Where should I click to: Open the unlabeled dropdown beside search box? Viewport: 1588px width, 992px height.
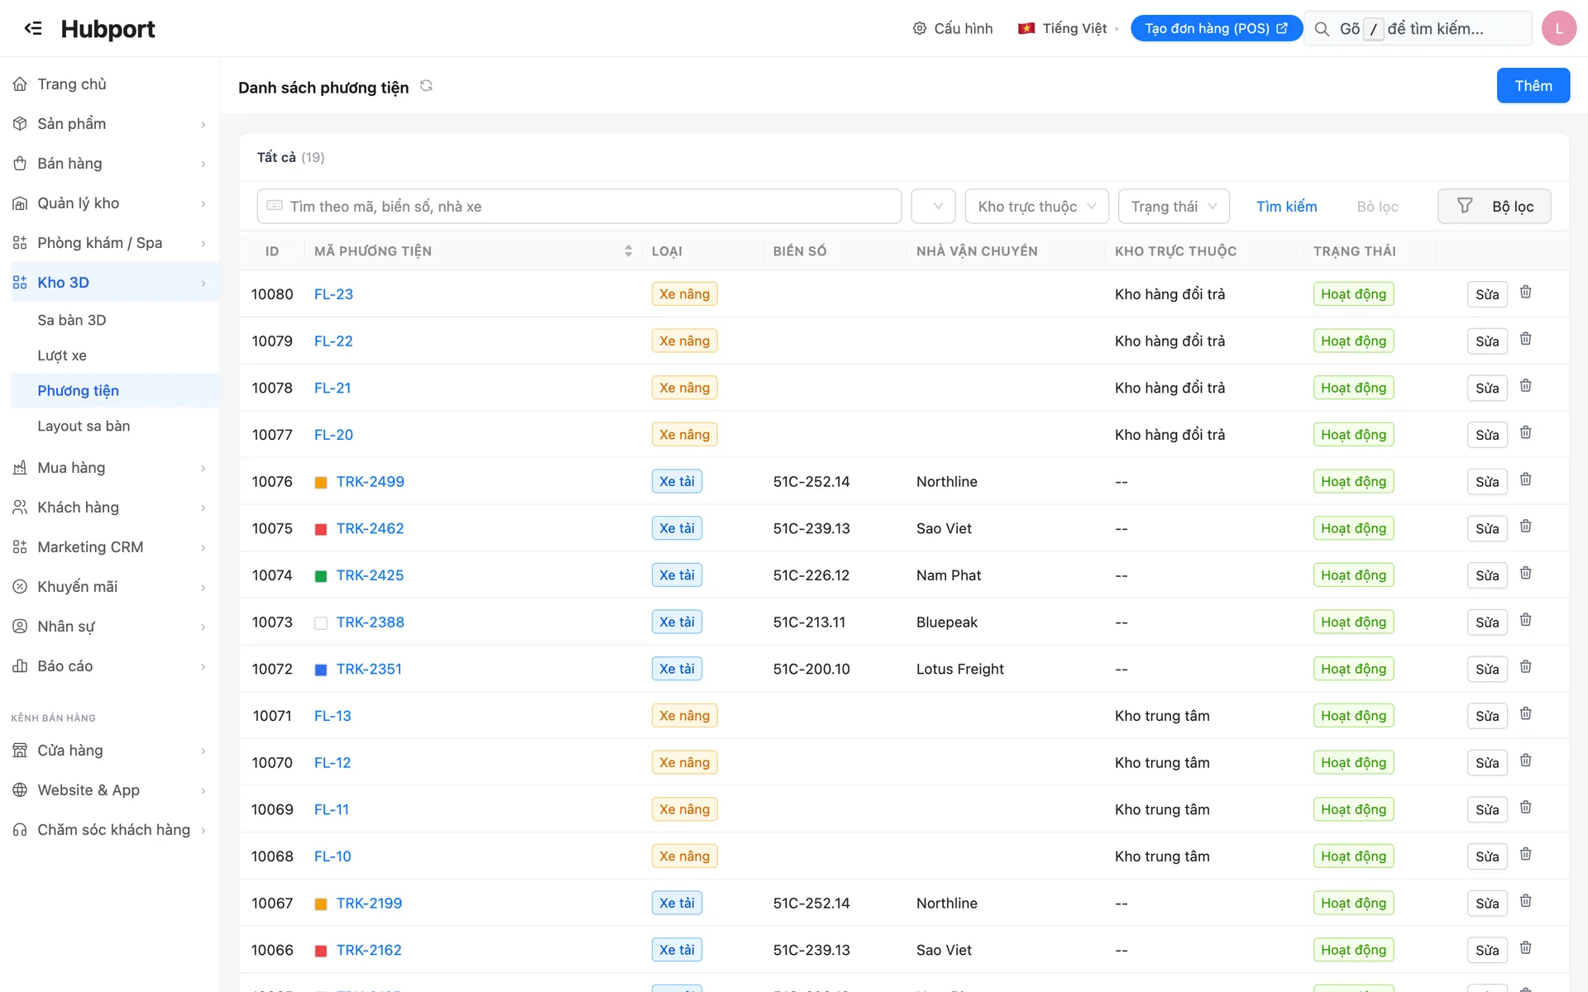[x=933, y=206]
